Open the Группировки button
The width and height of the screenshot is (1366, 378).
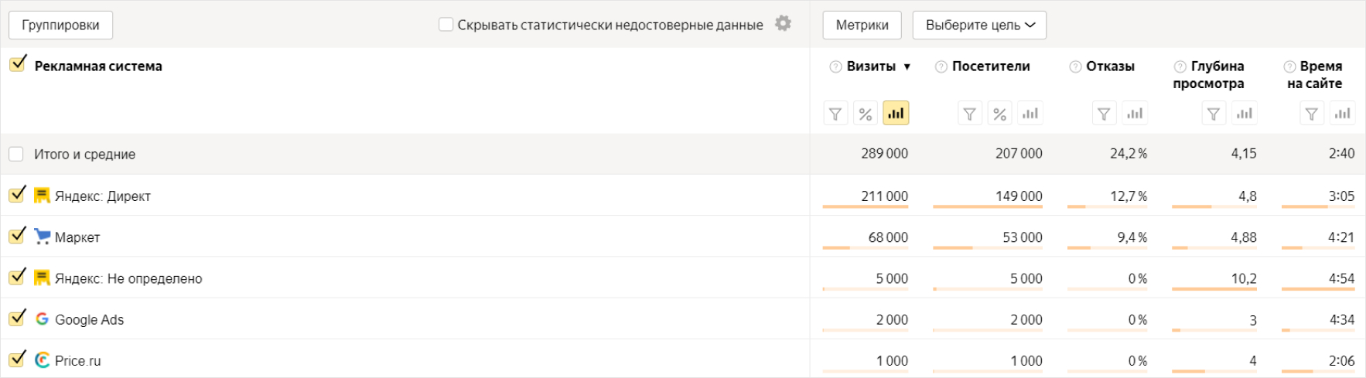60,25
